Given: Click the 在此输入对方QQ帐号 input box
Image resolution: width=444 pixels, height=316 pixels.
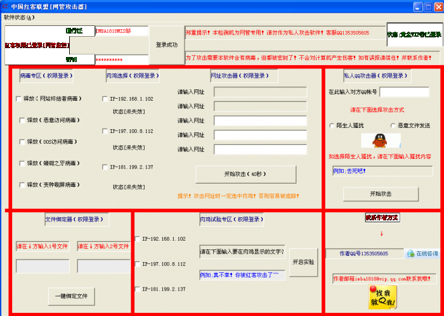Looking at the screenshot, I should pyautogui.click(x=405, y=92).
